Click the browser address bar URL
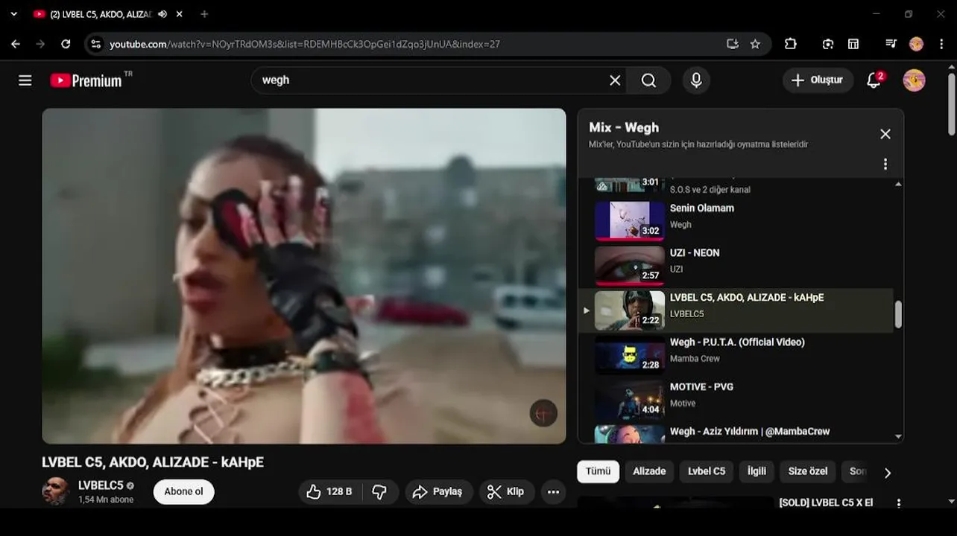Viewport: 957px width, 536px height. point(305,44)
